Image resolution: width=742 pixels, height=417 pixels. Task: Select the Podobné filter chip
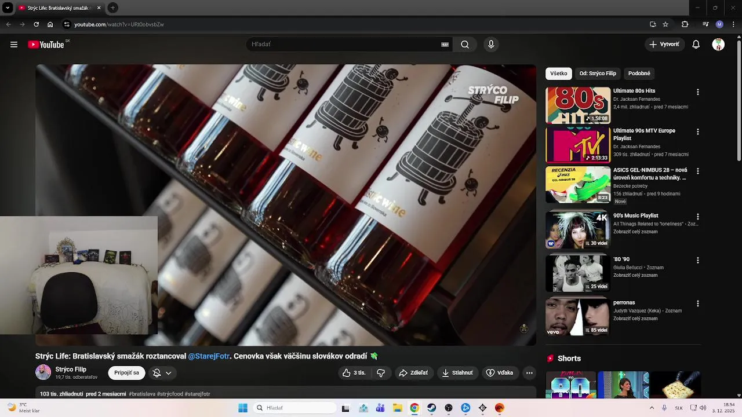coord(639,74)
